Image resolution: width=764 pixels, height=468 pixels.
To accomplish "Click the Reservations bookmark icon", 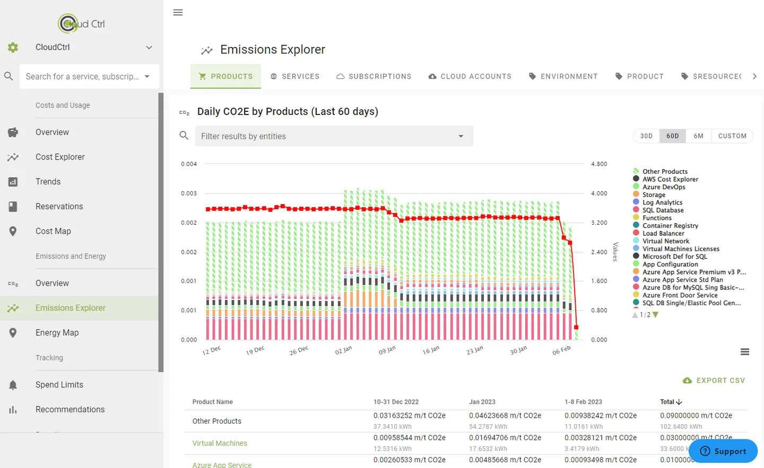I will (13, 207).
